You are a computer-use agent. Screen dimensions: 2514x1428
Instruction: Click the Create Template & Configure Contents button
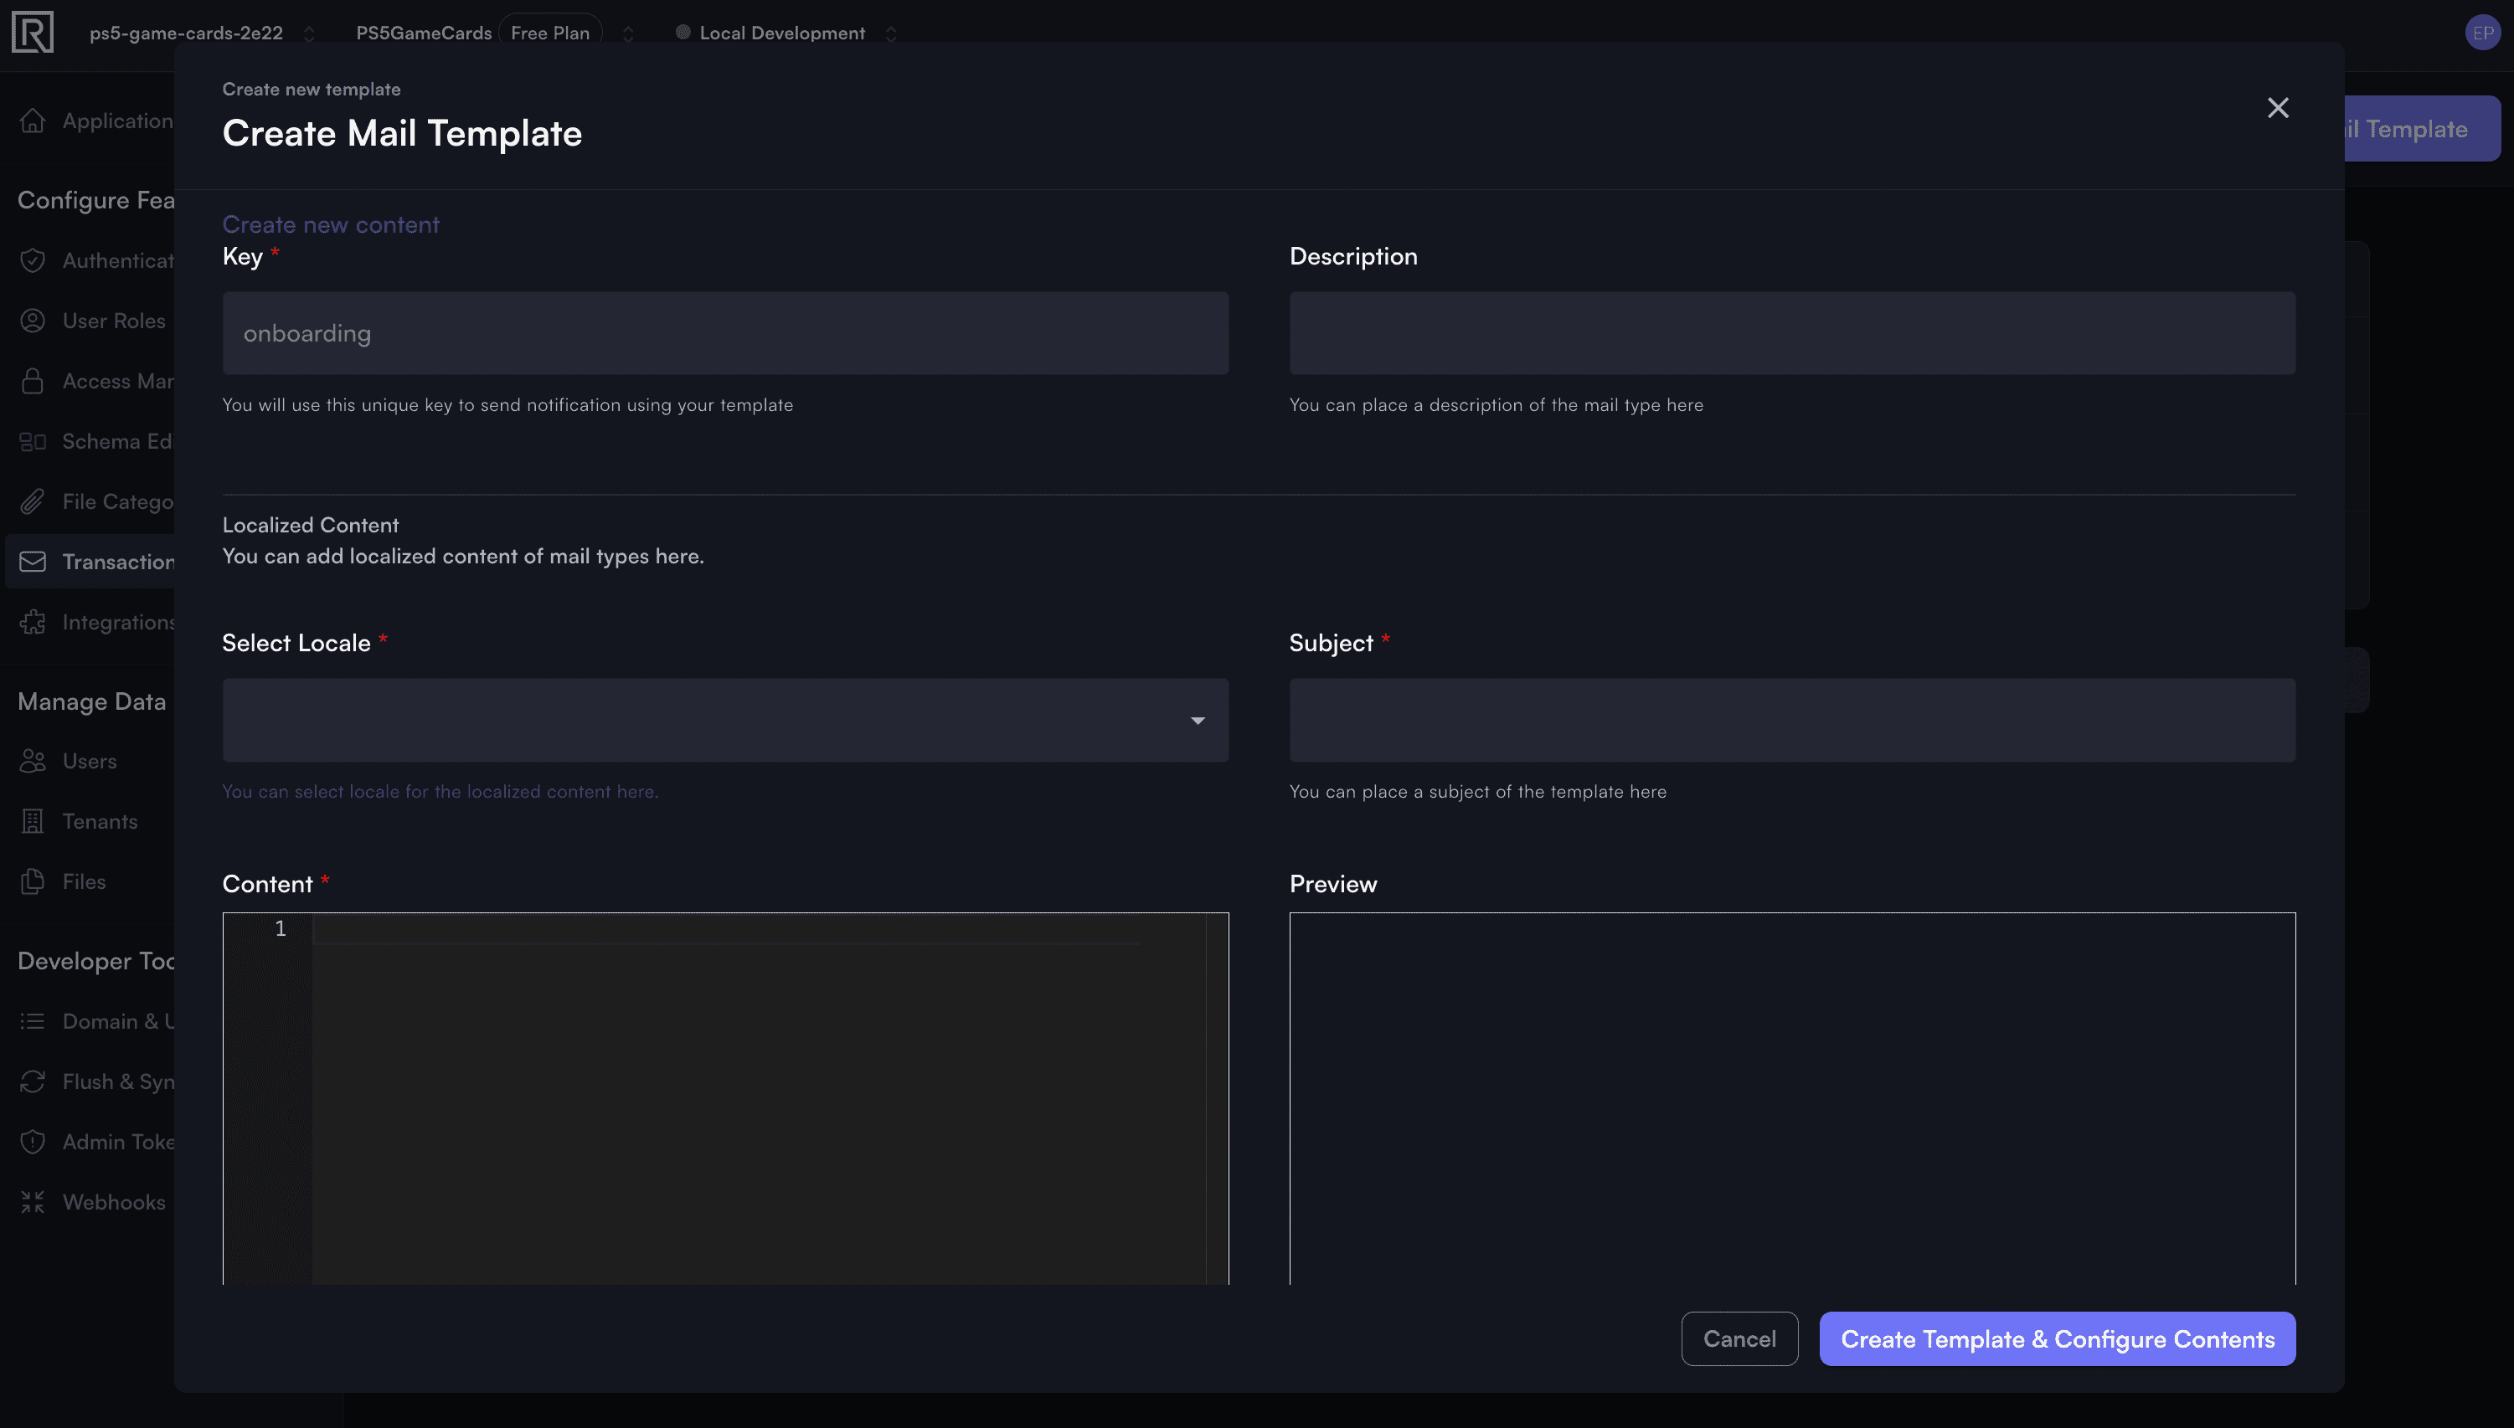tap(2057, 1338)
